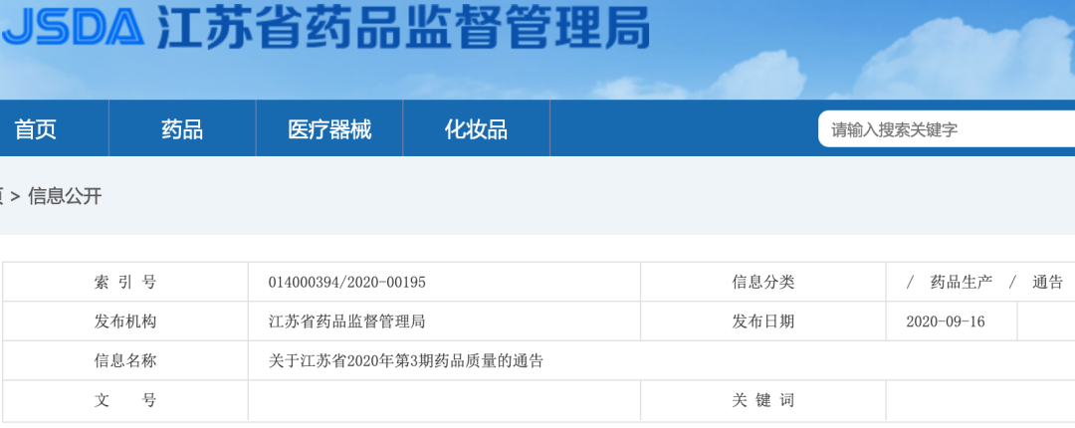Select the date 2020-09-16

click(x=946, y=321)
